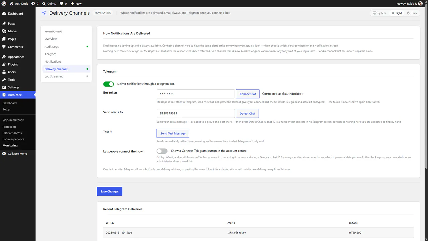Click the Users icon in sidebar

[x=4, y=72]
